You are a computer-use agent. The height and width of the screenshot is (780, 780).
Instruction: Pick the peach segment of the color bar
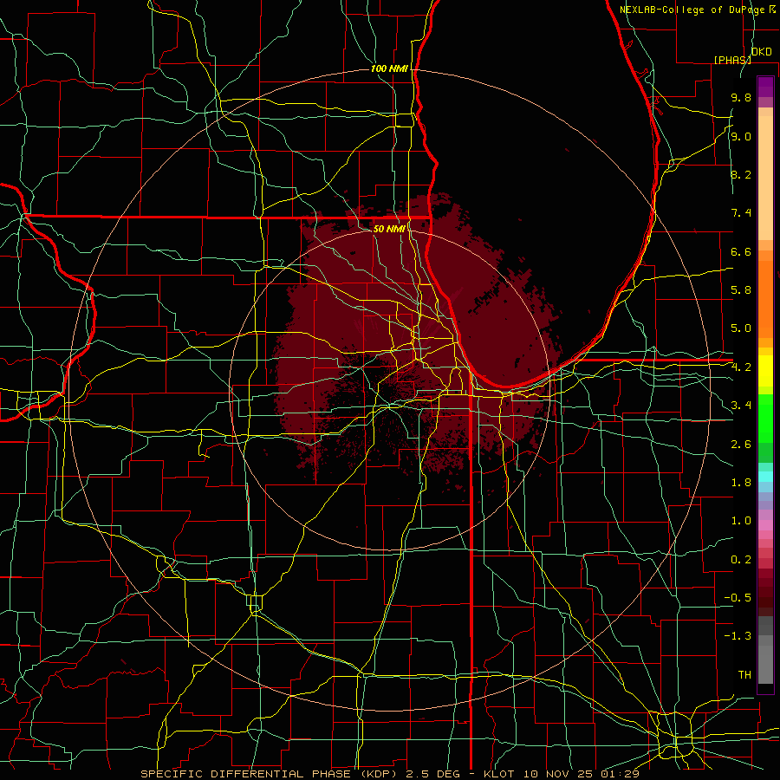(765, 178)
